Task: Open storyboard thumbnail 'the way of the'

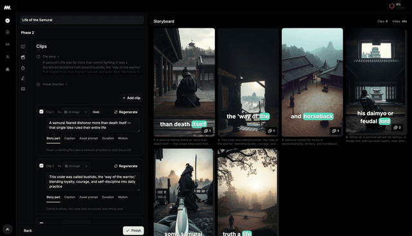Action: tap(248, 82)
